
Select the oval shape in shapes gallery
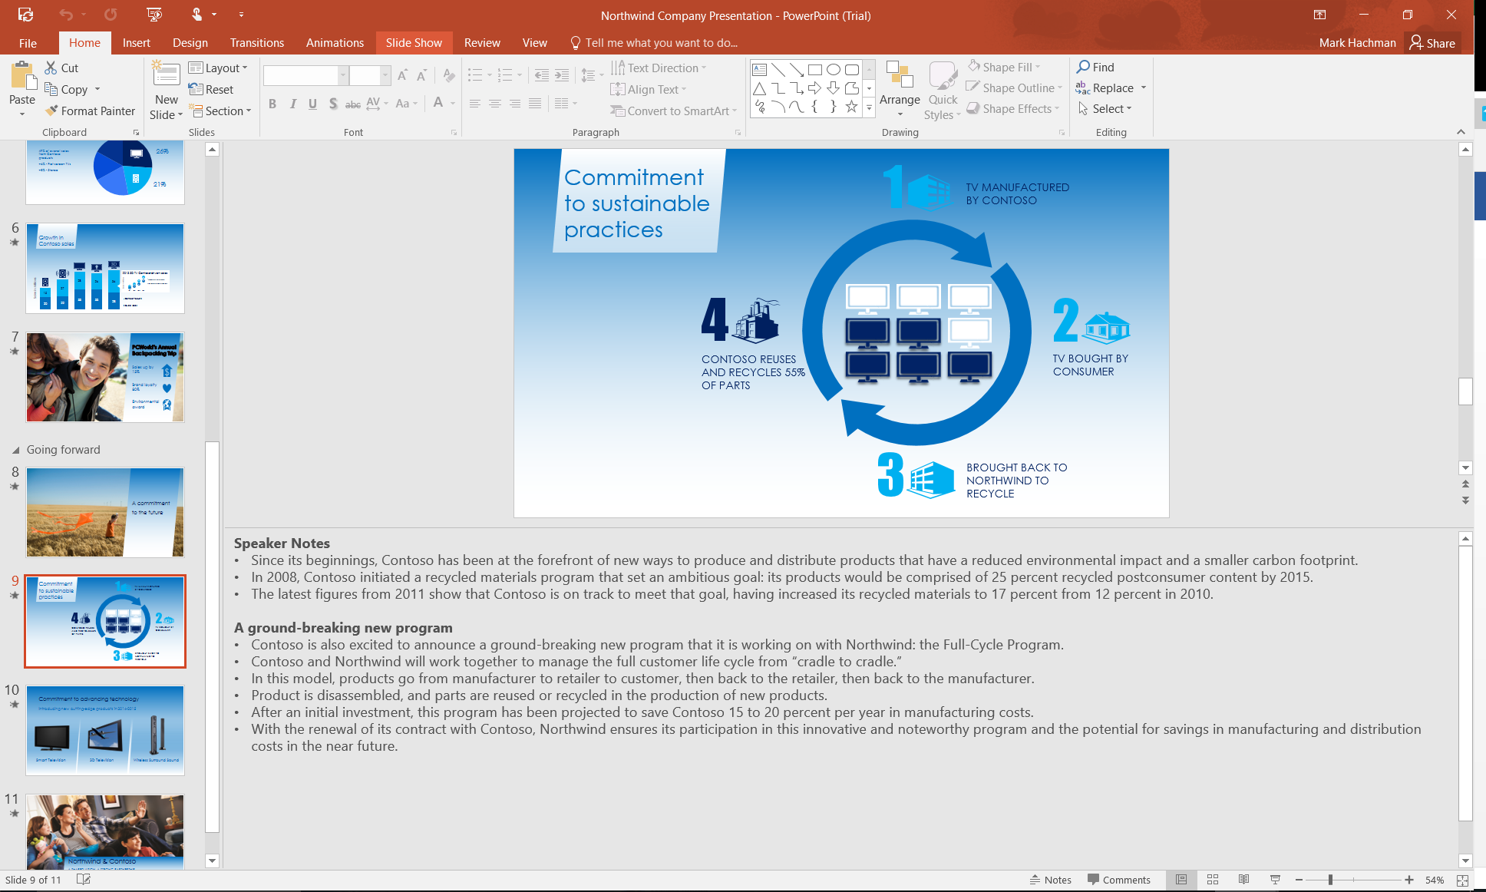pyautogui.click(x=833, y=69)
